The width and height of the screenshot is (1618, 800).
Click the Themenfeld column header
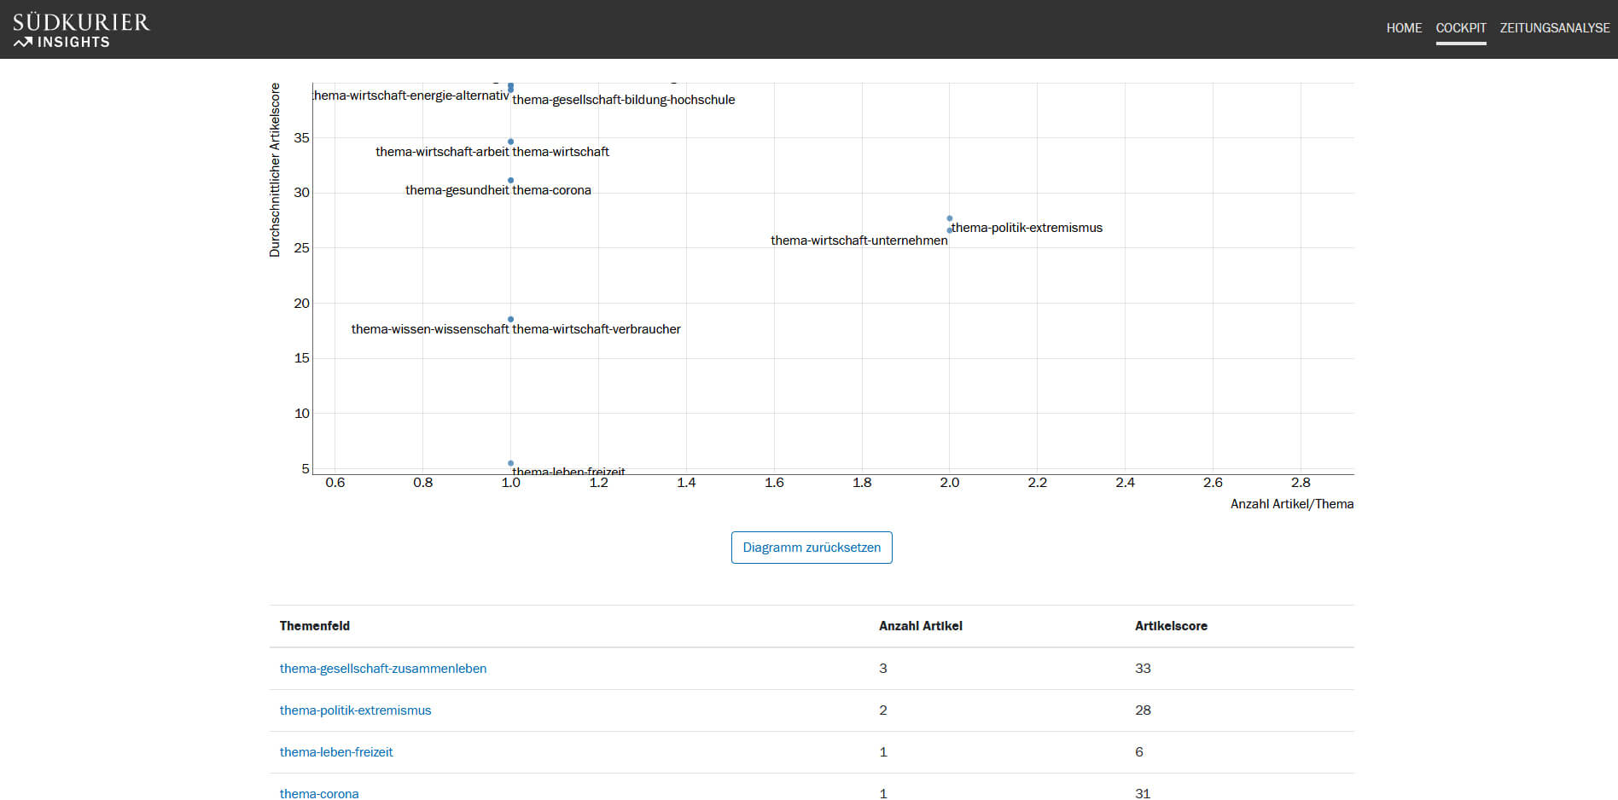pos(315,626)
